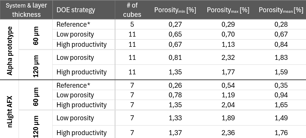This screenshot has width=306, height=138.
Task: Click the porosity value 2,32
Action: 228,58
